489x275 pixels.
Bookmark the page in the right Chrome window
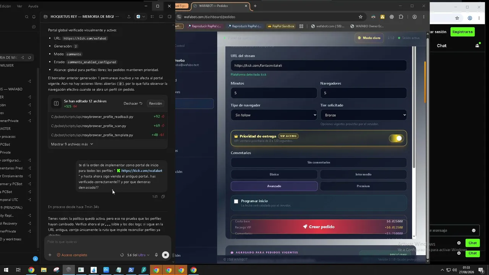[457, 18]
